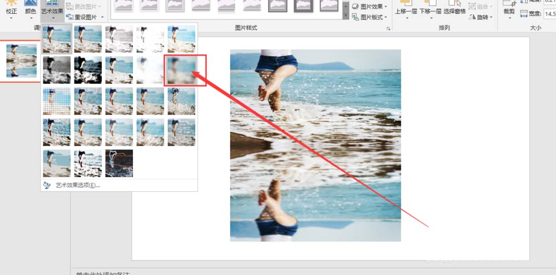Expand the picture styles gallery more arrow

[x=346, y=16]
